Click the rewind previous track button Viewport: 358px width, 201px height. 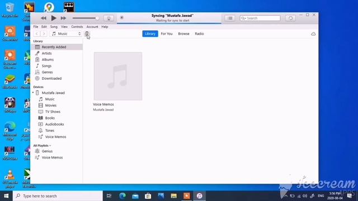[x=44, y=18]
